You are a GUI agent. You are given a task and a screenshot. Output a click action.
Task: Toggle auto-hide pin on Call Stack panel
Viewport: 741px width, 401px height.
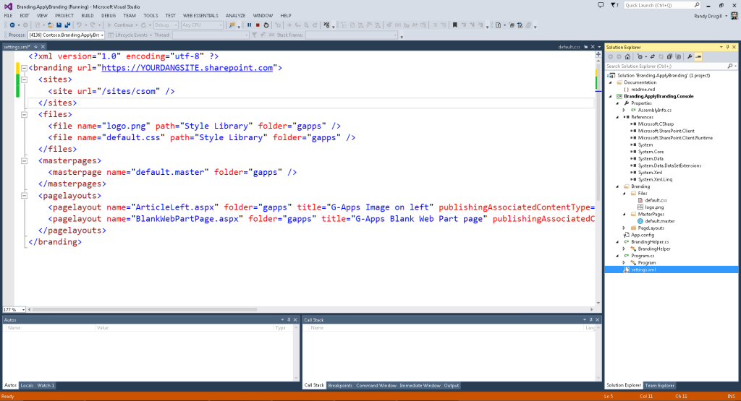pyautogui.click(x=590, y=320)
